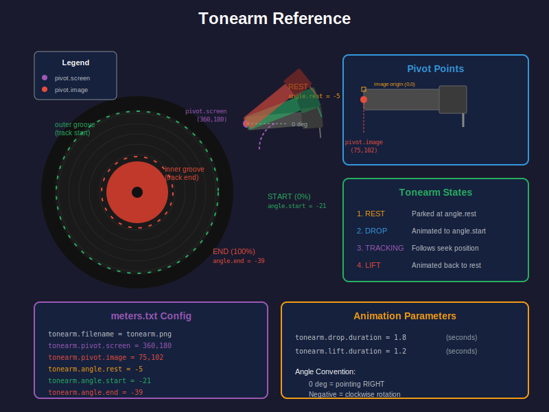Screen dimensions: 549x412
Task: Click "Animated back to rest" description
Action: pos(447,265)
